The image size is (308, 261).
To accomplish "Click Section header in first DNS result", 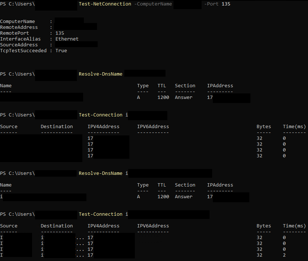I will [185, 86].
